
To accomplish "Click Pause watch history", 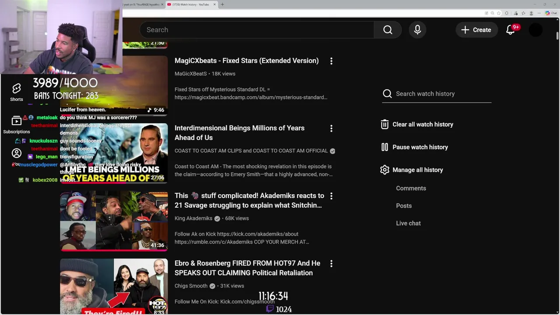I will pos(420,147).
